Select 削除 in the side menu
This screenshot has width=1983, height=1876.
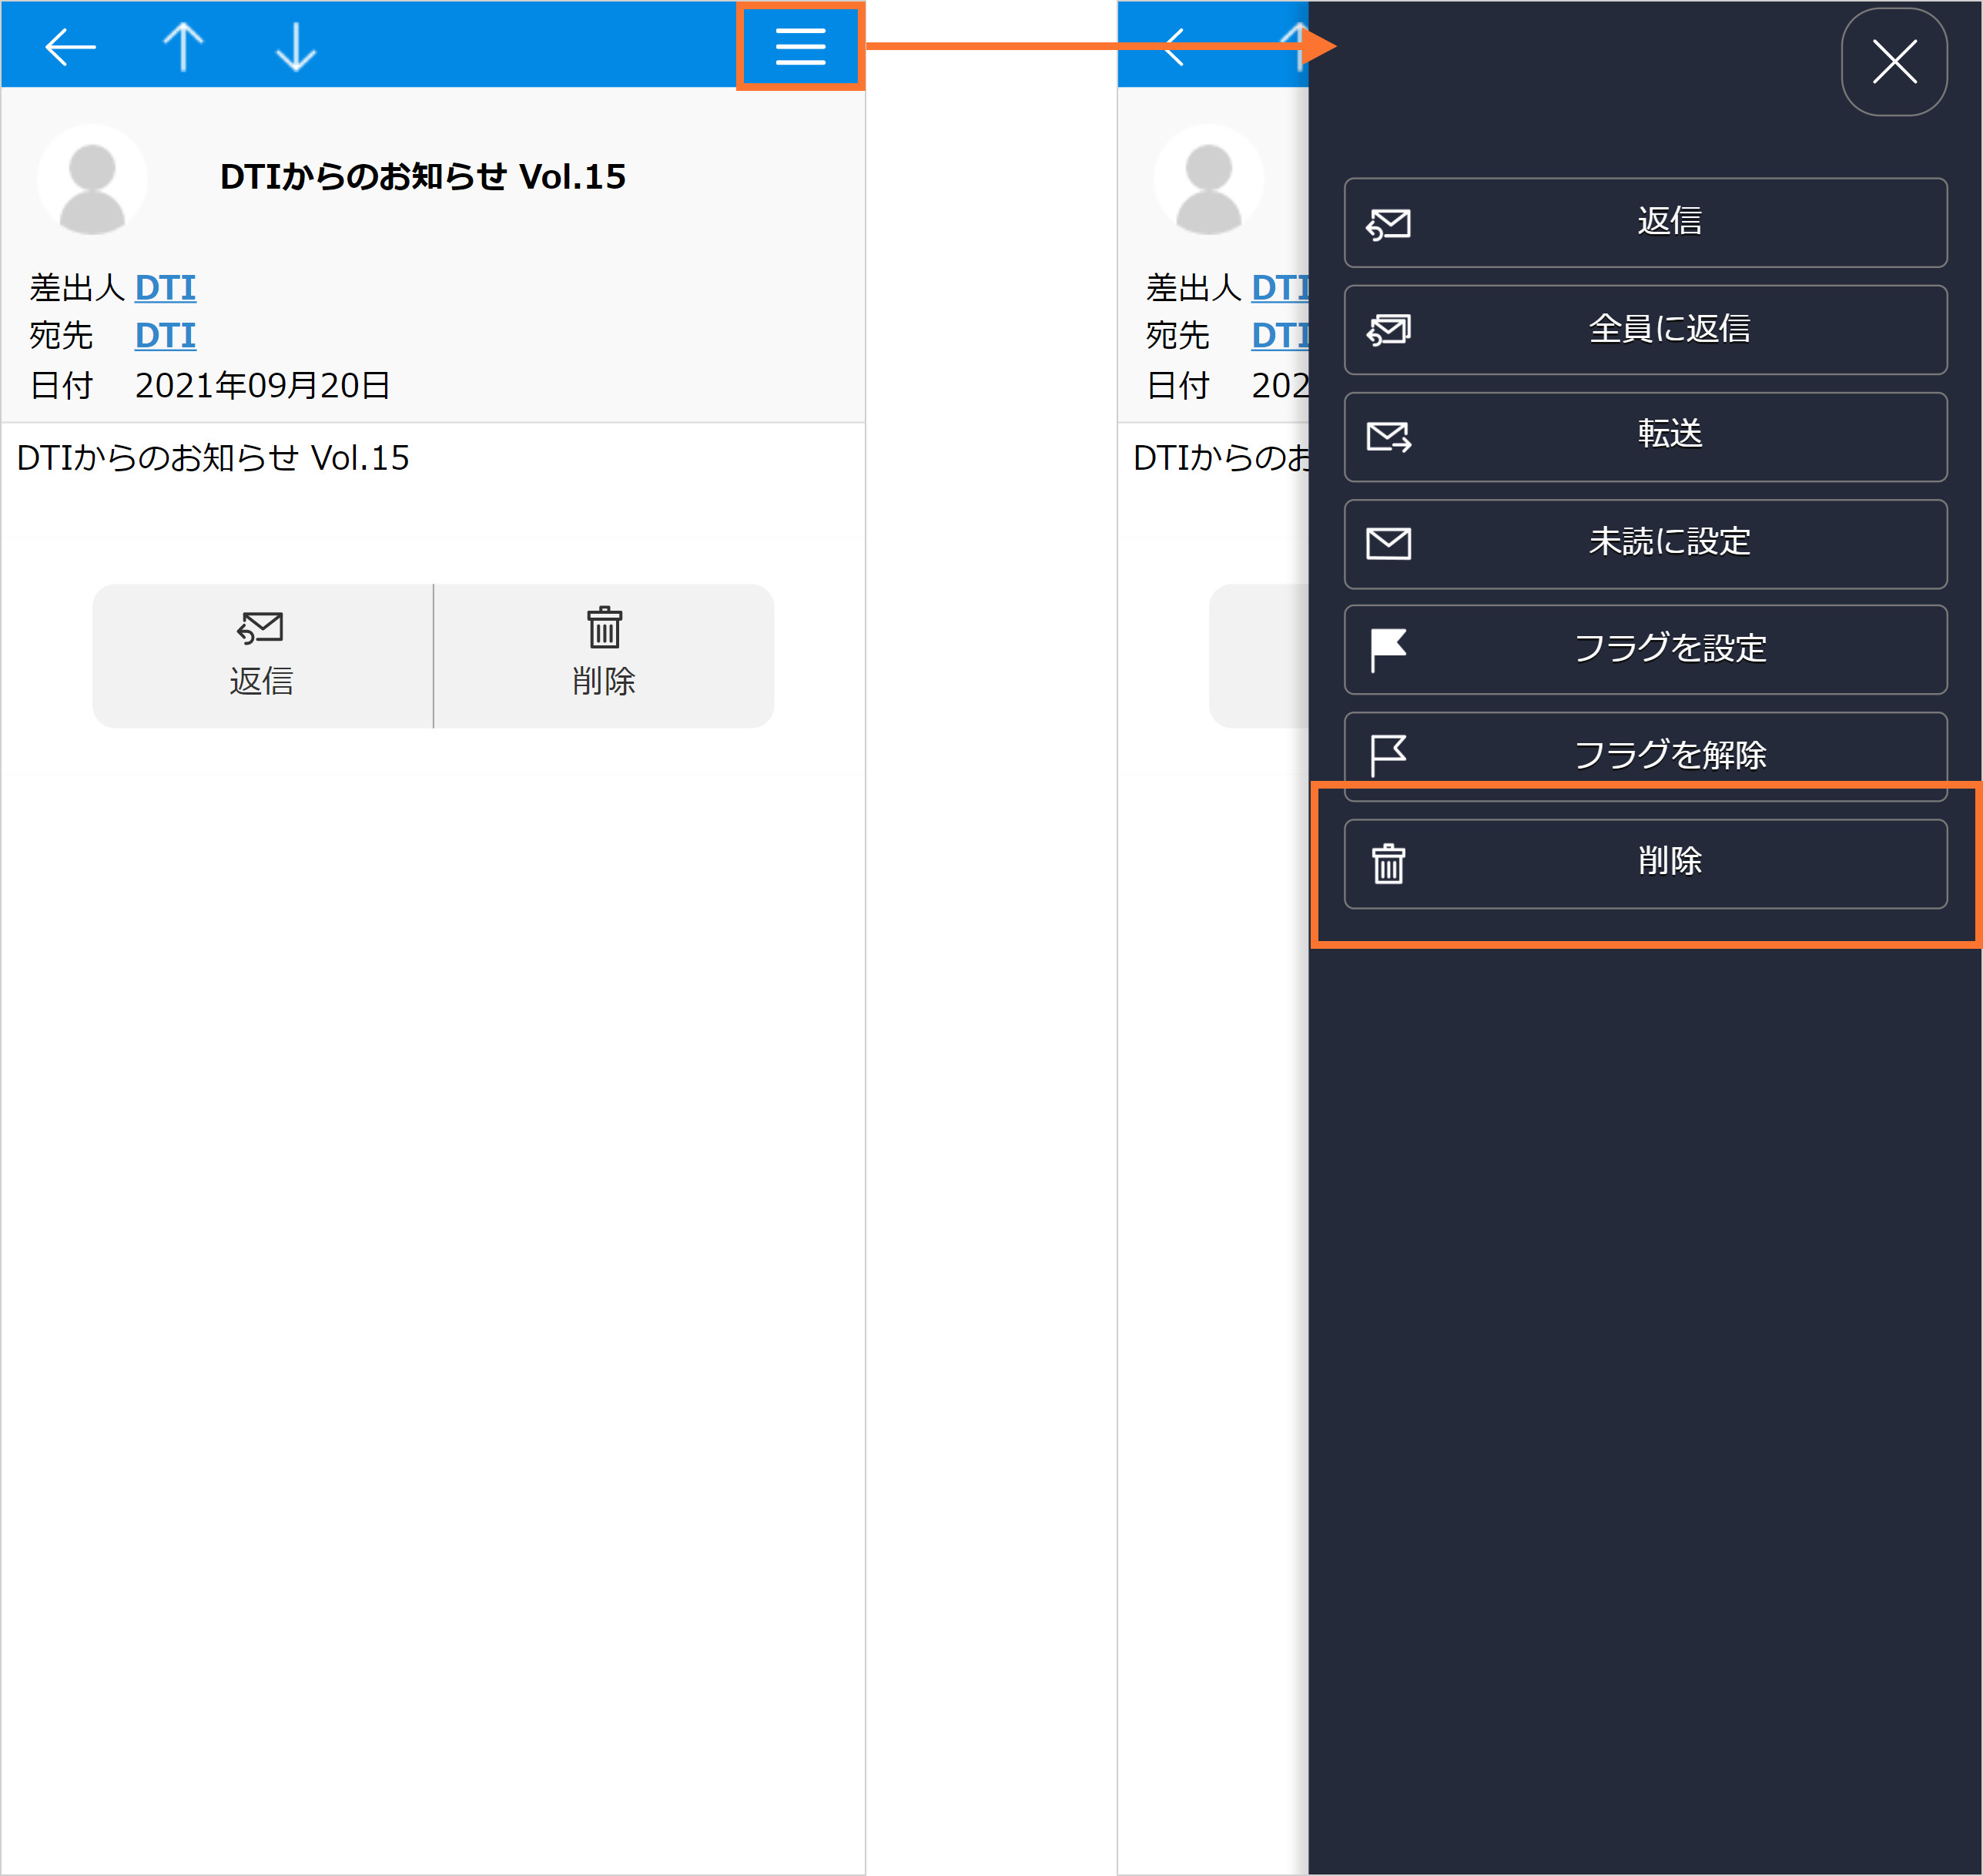pyautogui.click(x=1645, y=864)
